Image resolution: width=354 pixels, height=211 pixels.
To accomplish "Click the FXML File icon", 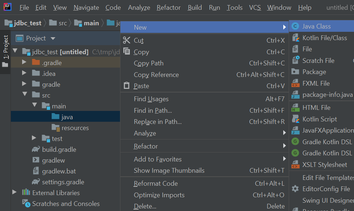I will 296,83.
